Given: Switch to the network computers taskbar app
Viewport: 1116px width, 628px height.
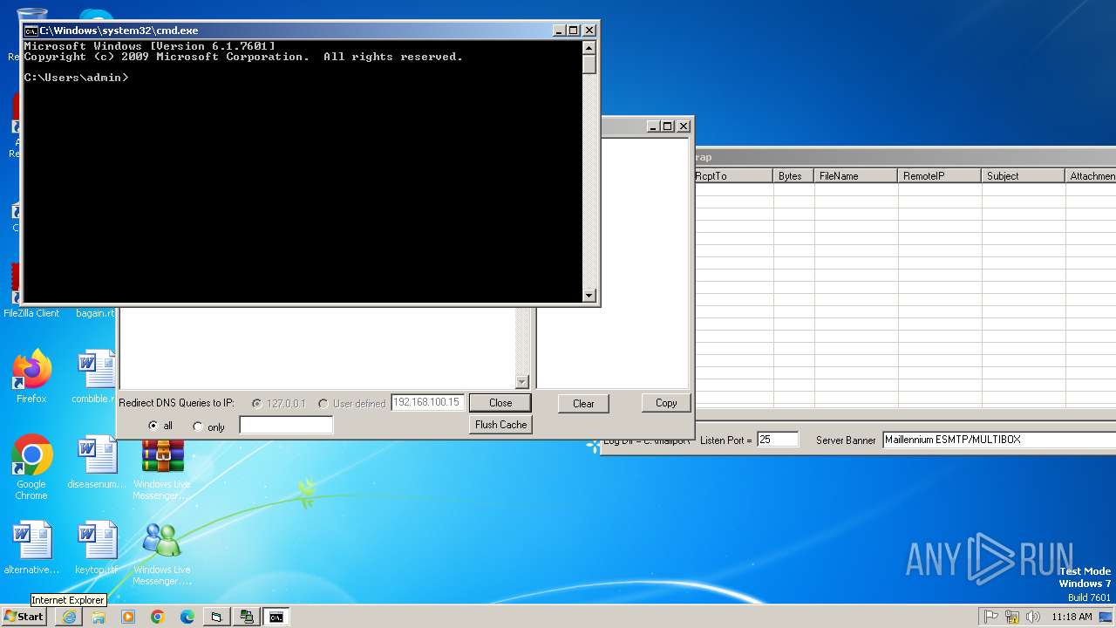Looking at the screenshot, I should [247, 617].
